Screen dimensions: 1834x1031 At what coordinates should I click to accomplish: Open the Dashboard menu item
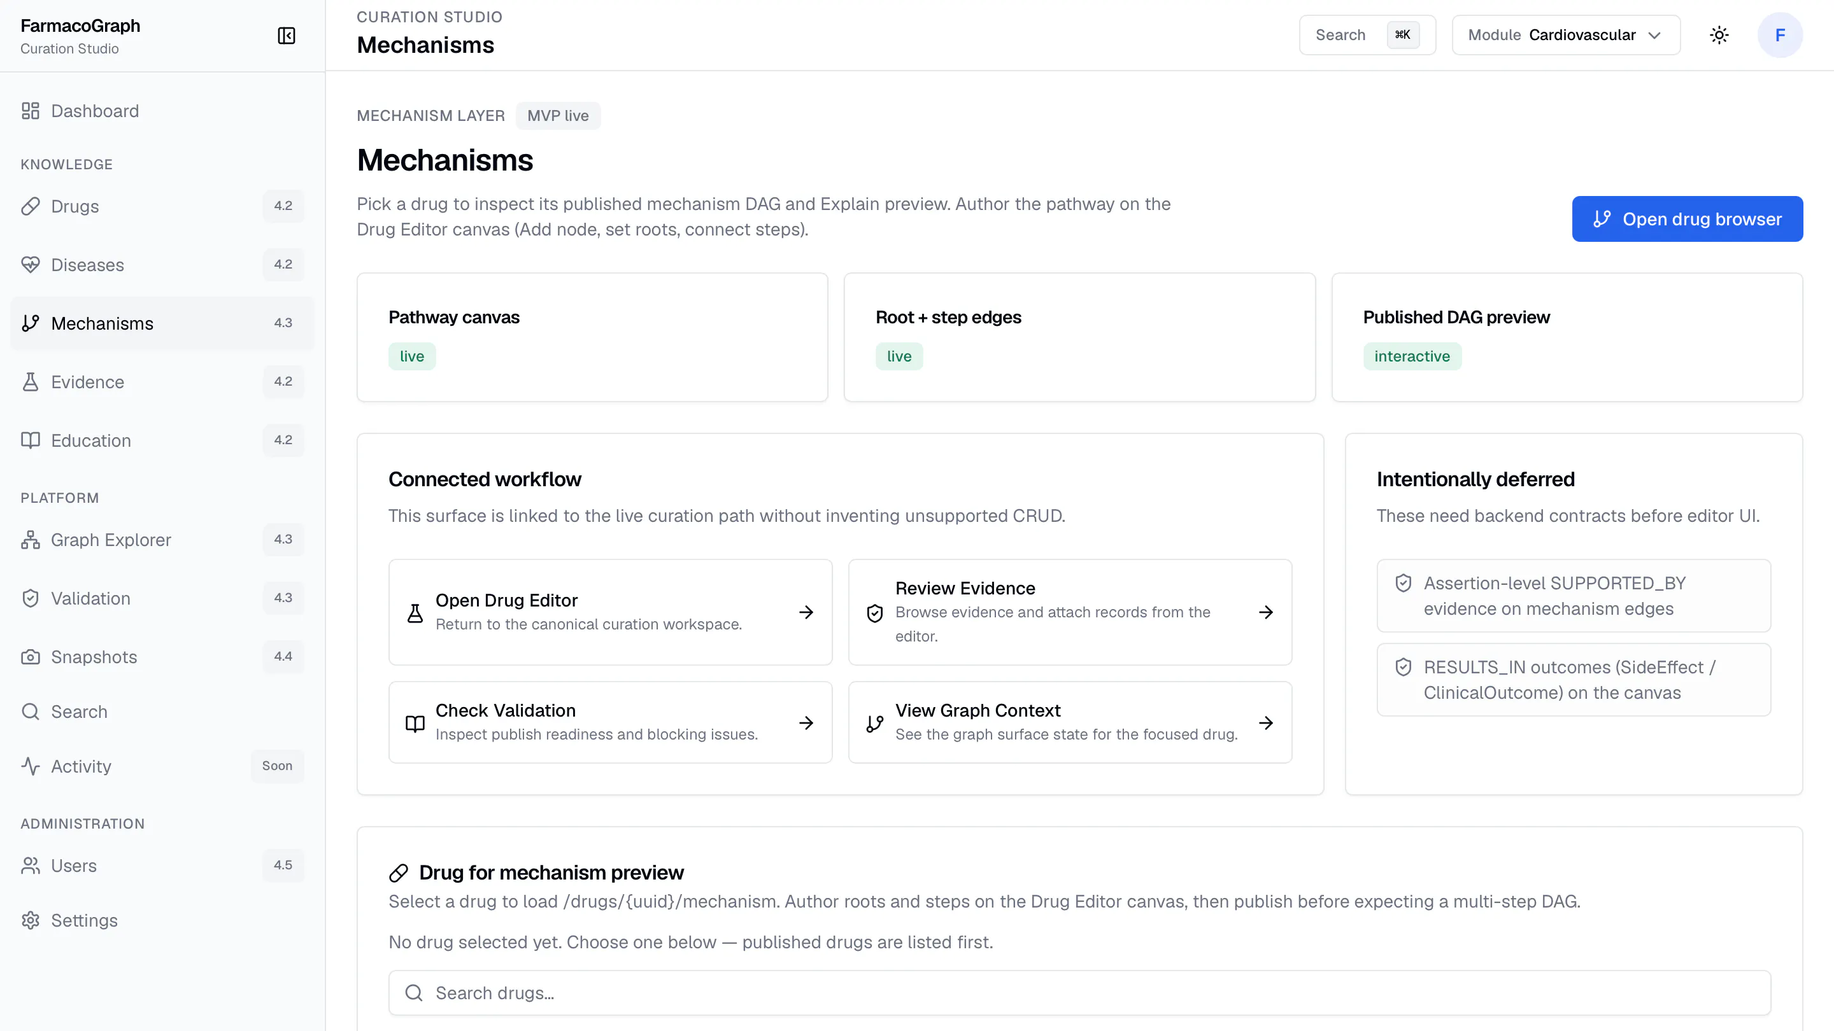pyautogui.click(x=162, y=111)
